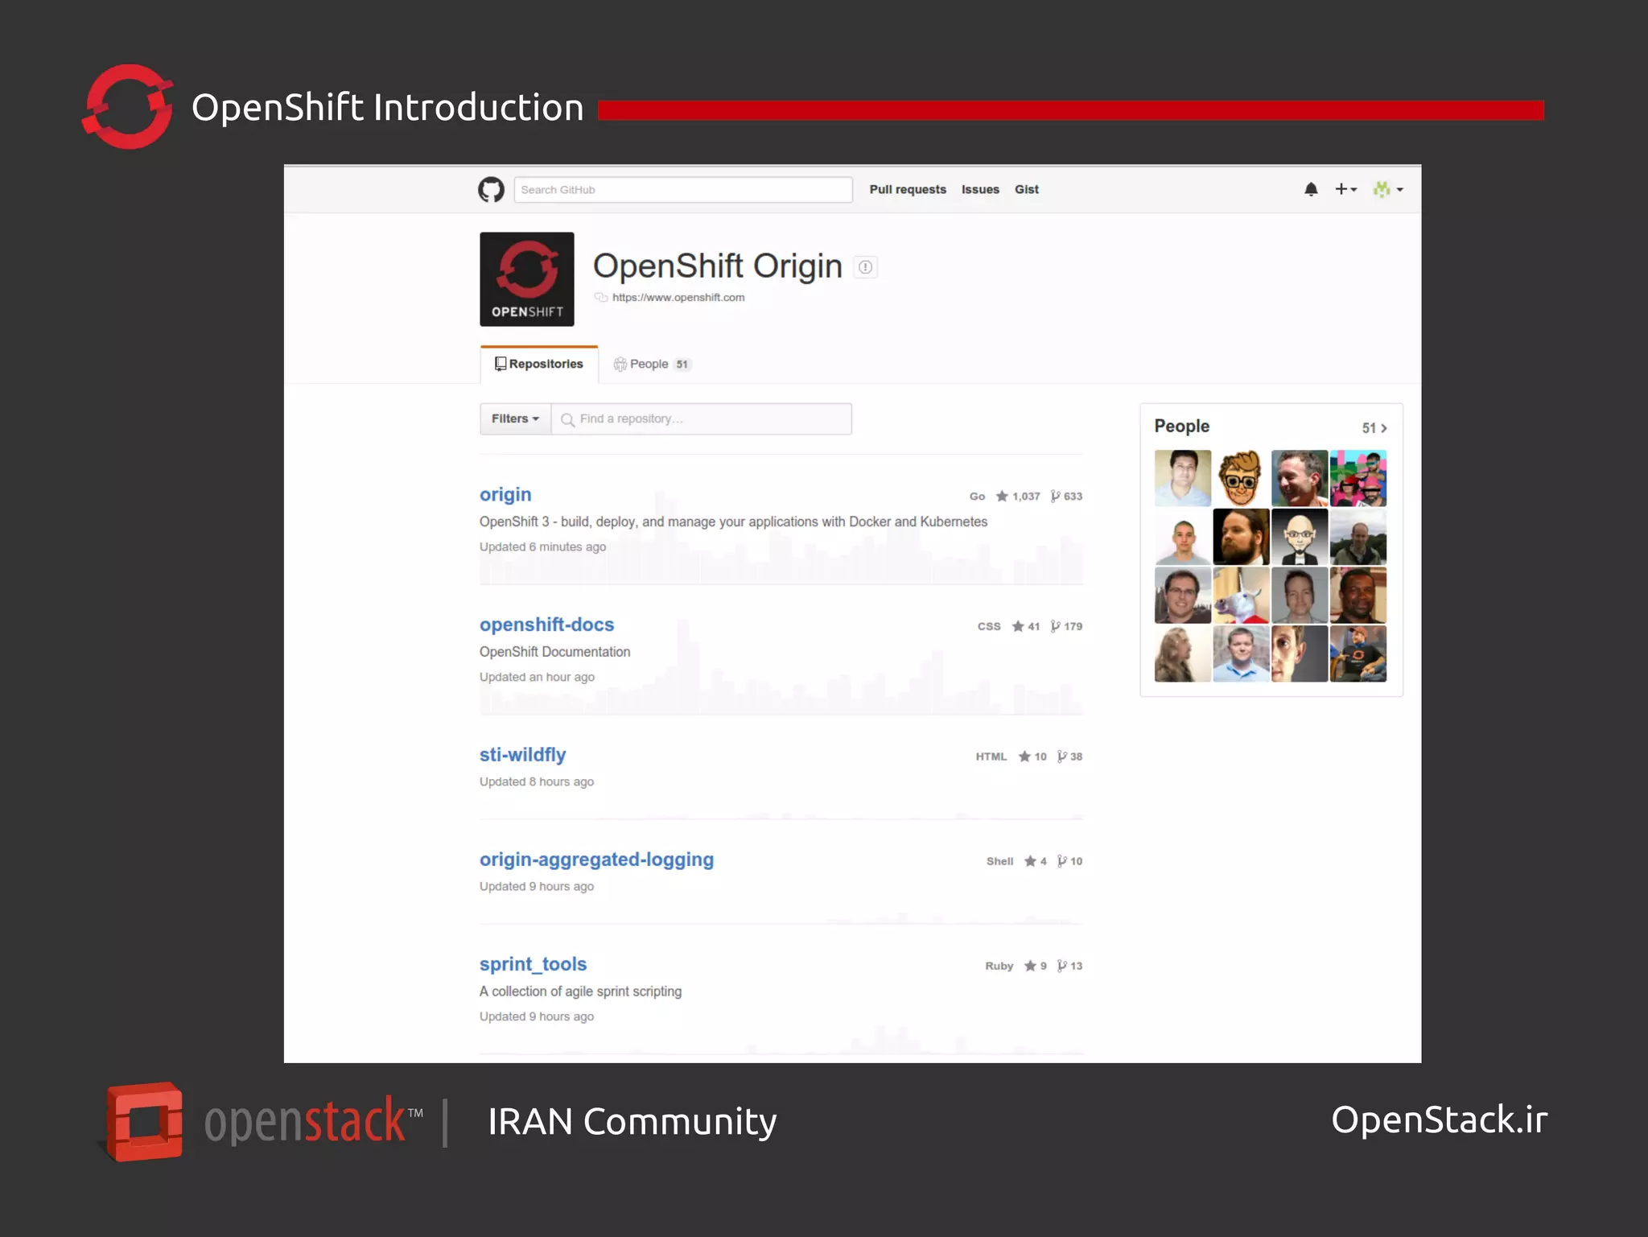The width and height of the screenshot is (1648, 1237).
Task: Open the bearded man avatar in People
Action: pyautogui.click(x=1241, y=537)
